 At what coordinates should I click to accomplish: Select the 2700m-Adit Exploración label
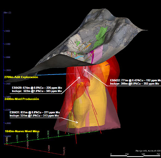click(x=21, y=77)
